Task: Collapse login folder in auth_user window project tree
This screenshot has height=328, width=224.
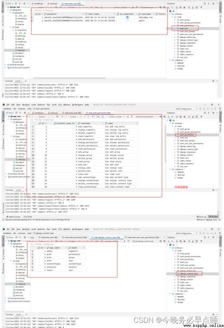Action: click(10, 27)
